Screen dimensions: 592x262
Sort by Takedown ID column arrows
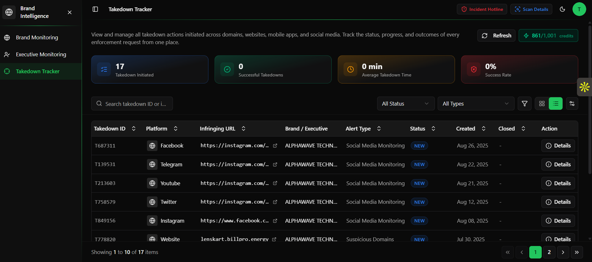coord(134,129)
